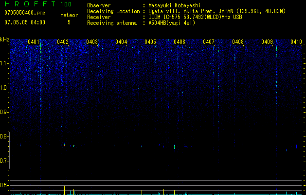Click the gray detection band bar at left

click(x=10, y=150)
